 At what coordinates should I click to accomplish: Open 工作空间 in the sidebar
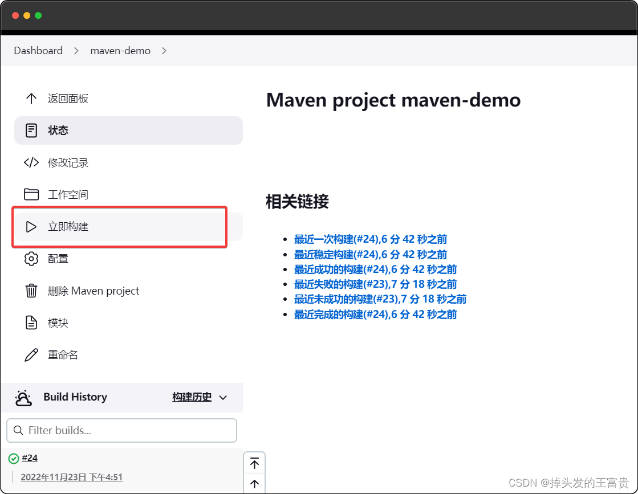(x=129, y=194)
